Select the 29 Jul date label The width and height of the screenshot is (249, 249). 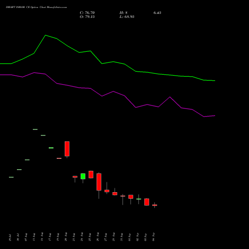[10, 238]
